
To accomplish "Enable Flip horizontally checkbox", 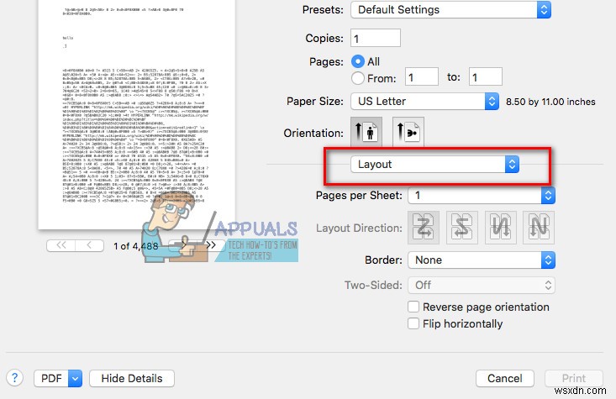I will coord(413,323).
